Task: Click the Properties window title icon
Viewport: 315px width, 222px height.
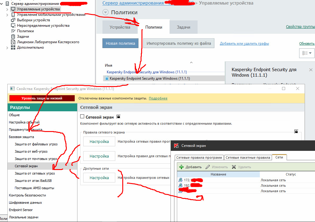Action: tap(13, 88)
